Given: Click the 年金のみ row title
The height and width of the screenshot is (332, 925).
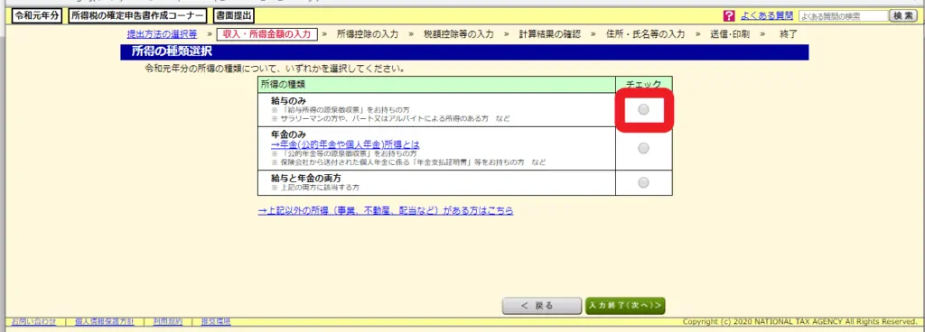Looking at the screenshot, I should click(x=288, y=134).
